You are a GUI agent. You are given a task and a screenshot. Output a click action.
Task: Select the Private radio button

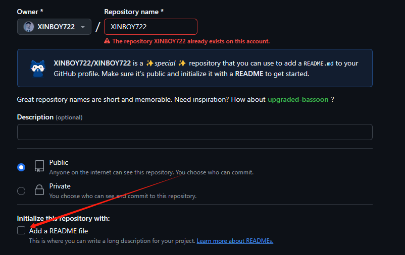click(x=21, y=191)
